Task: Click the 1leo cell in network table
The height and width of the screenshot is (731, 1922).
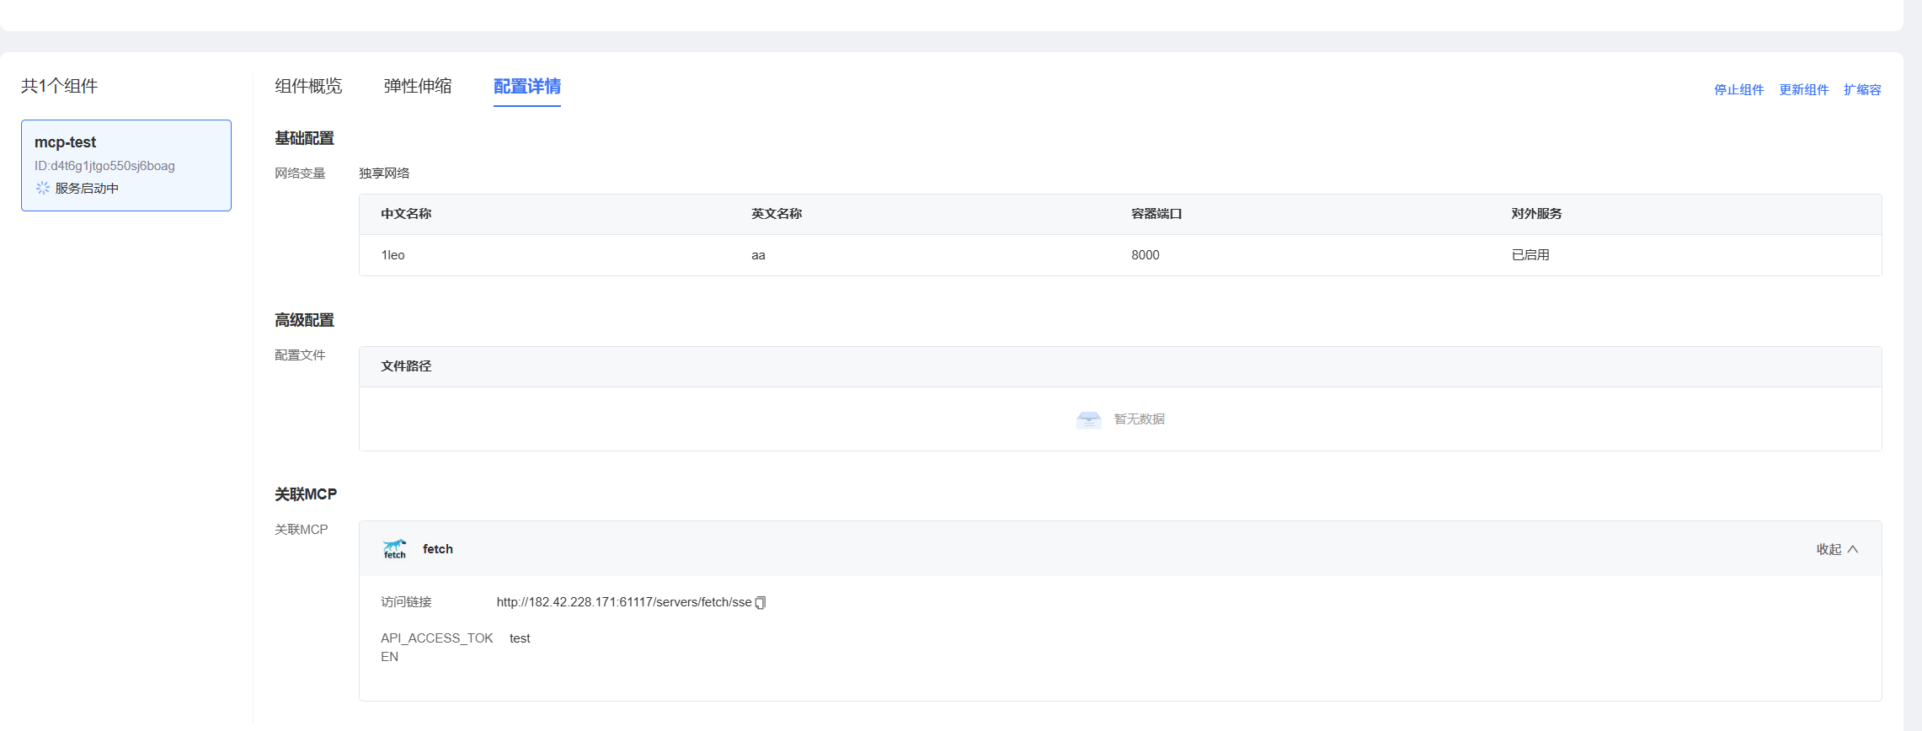Action: tap(392, 255)
